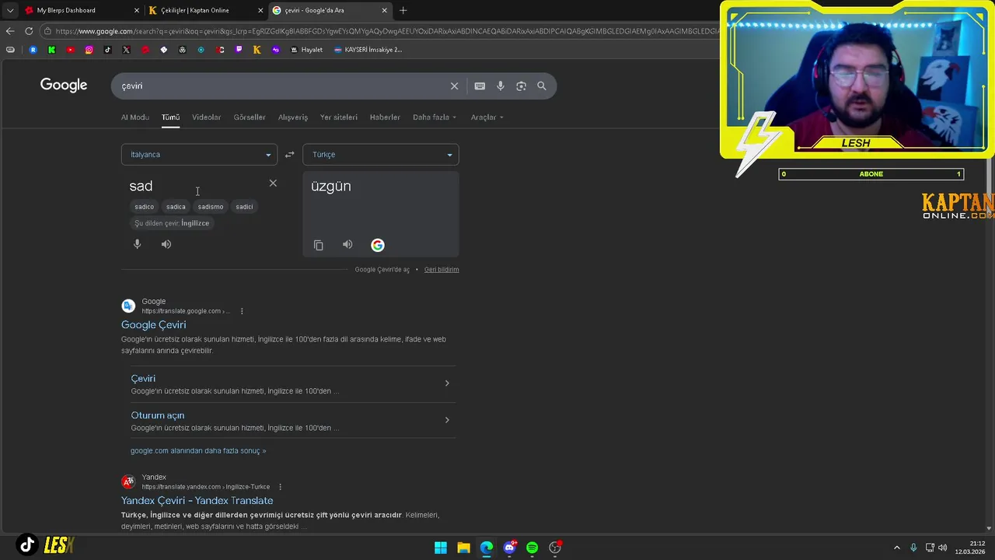Use microphone input for translation source
Image resolution: width=995 pixels, height=560 pixels.
tap(138, 244)
